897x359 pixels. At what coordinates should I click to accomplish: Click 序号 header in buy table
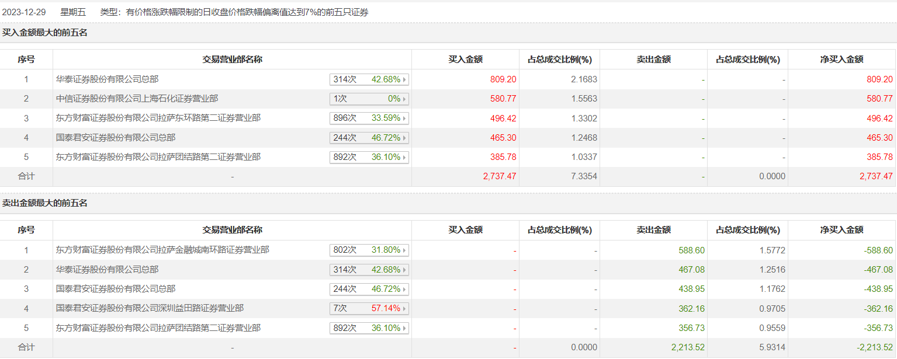pyautogui.click(x=26, y=60)
